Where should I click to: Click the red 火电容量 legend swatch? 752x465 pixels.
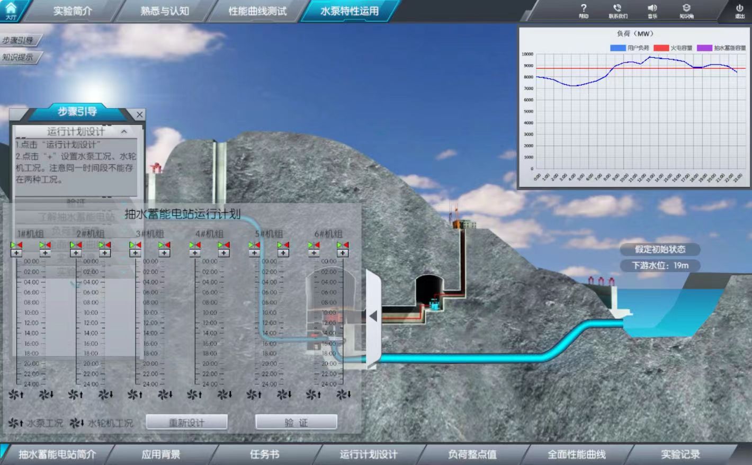pos(661,48)
